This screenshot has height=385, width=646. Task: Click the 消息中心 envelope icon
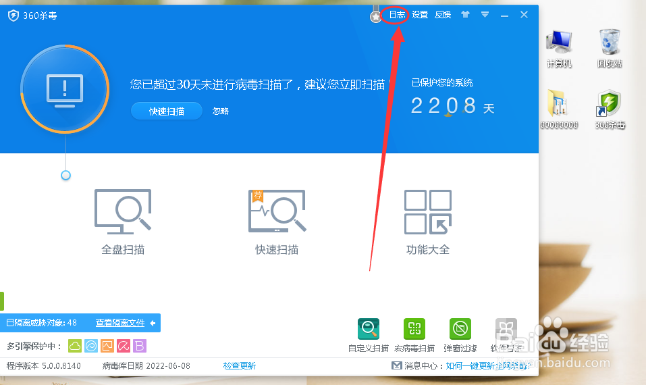tap(397, 365)
